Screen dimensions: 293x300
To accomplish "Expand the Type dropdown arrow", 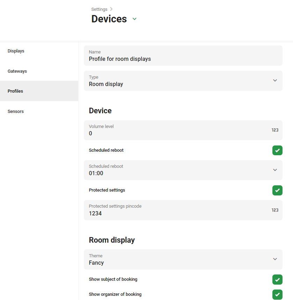I will [275, 80].
